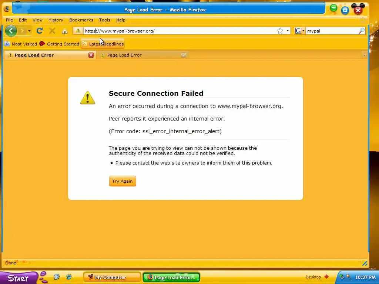Image resolution: width=379 pixels, height=284 pixels.
Task: Switch to My Computer taskbar button
Action: [x=112, y=277]
